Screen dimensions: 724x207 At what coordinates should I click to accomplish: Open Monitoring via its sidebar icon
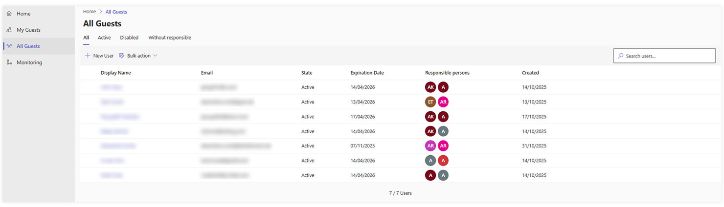coord(9,62)
